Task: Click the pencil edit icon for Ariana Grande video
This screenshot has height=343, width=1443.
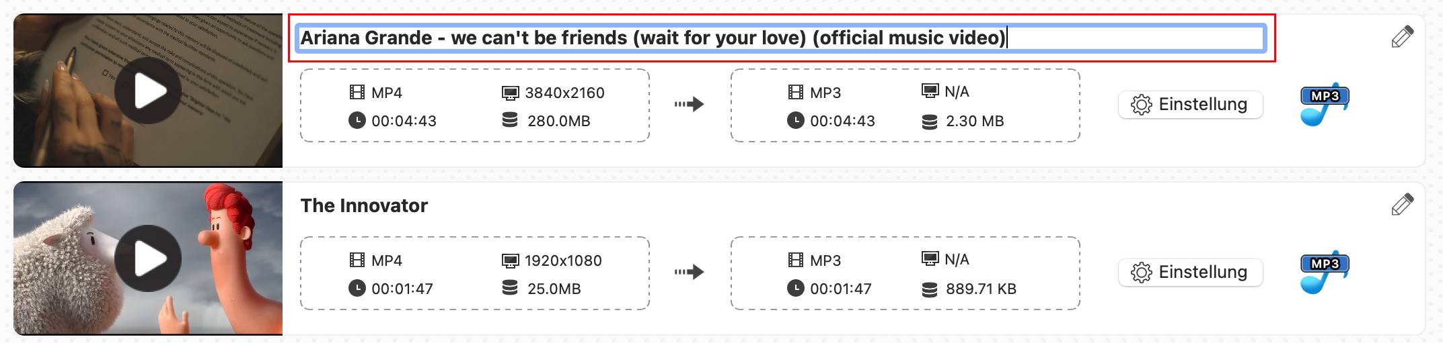Action: (x=1402, y=37)
